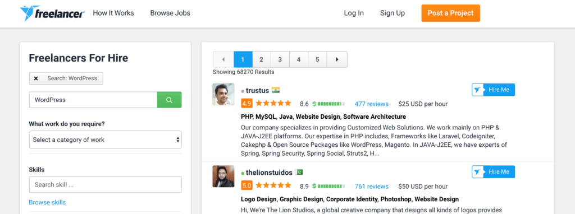
Task: Click the Pakistan flag beside thelionstuidos
Action: point(299,173)
